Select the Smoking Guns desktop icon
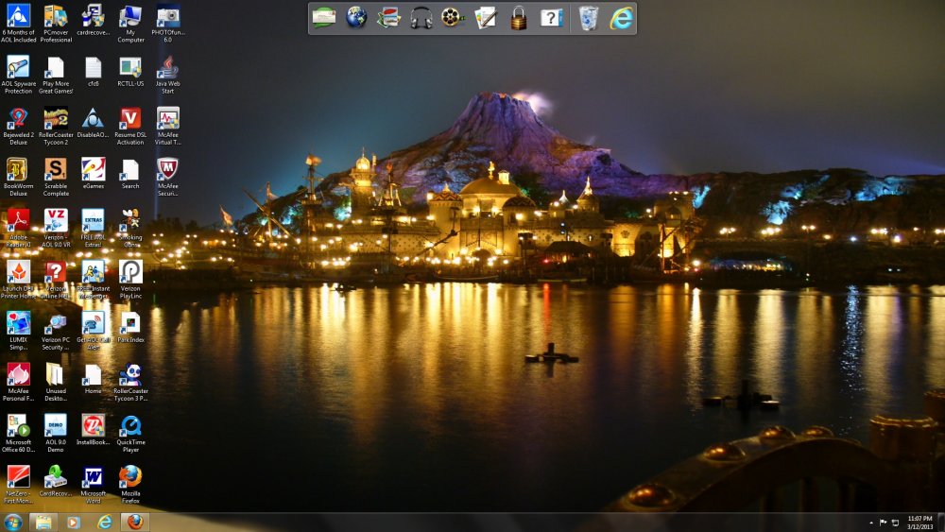The image size is (945, 532). [x=130, y=229]
